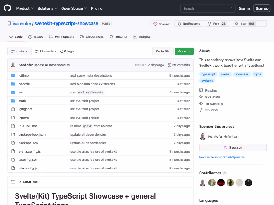Click the Notifications bell button
The width and height of the screenshot is (274, 205).
189,24
